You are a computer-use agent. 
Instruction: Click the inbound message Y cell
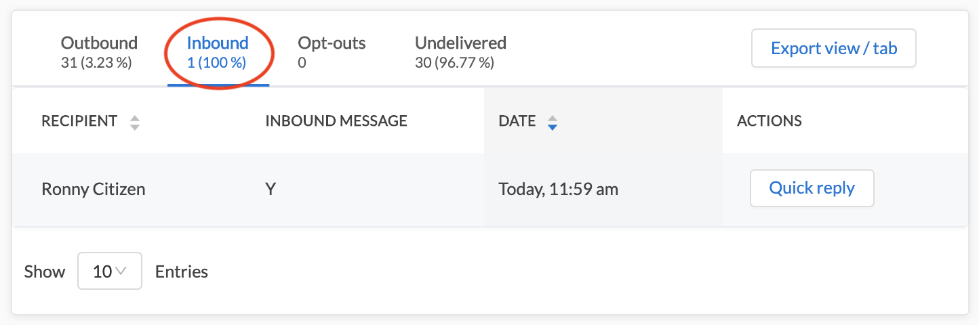(x=271, y=189)
